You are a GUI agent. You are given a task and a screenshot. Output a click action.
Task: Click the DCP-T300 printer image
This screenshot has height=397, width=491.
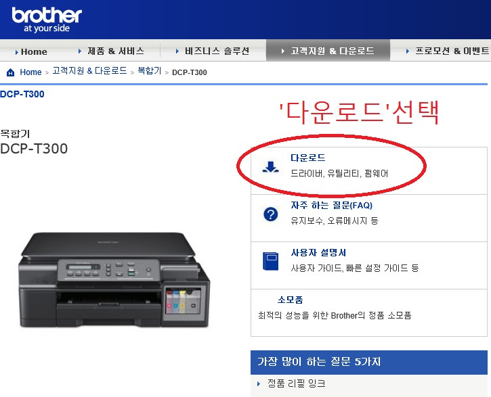coord(114,280)
